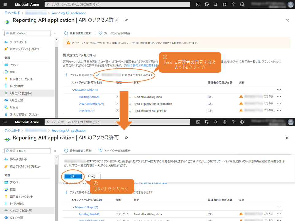Screen dimensions: 295x221
Task: Click 最新の情報に更新 in upper screenshot
Action: point(78,33)
